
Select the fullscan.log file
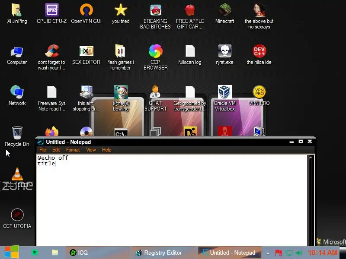pyautogui.click(x=190, y=51)
